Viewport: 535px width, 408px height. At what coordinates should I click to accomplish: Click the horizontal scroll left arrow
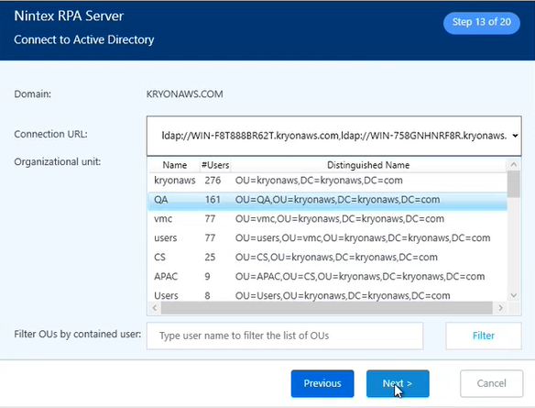tap(155, 308)
